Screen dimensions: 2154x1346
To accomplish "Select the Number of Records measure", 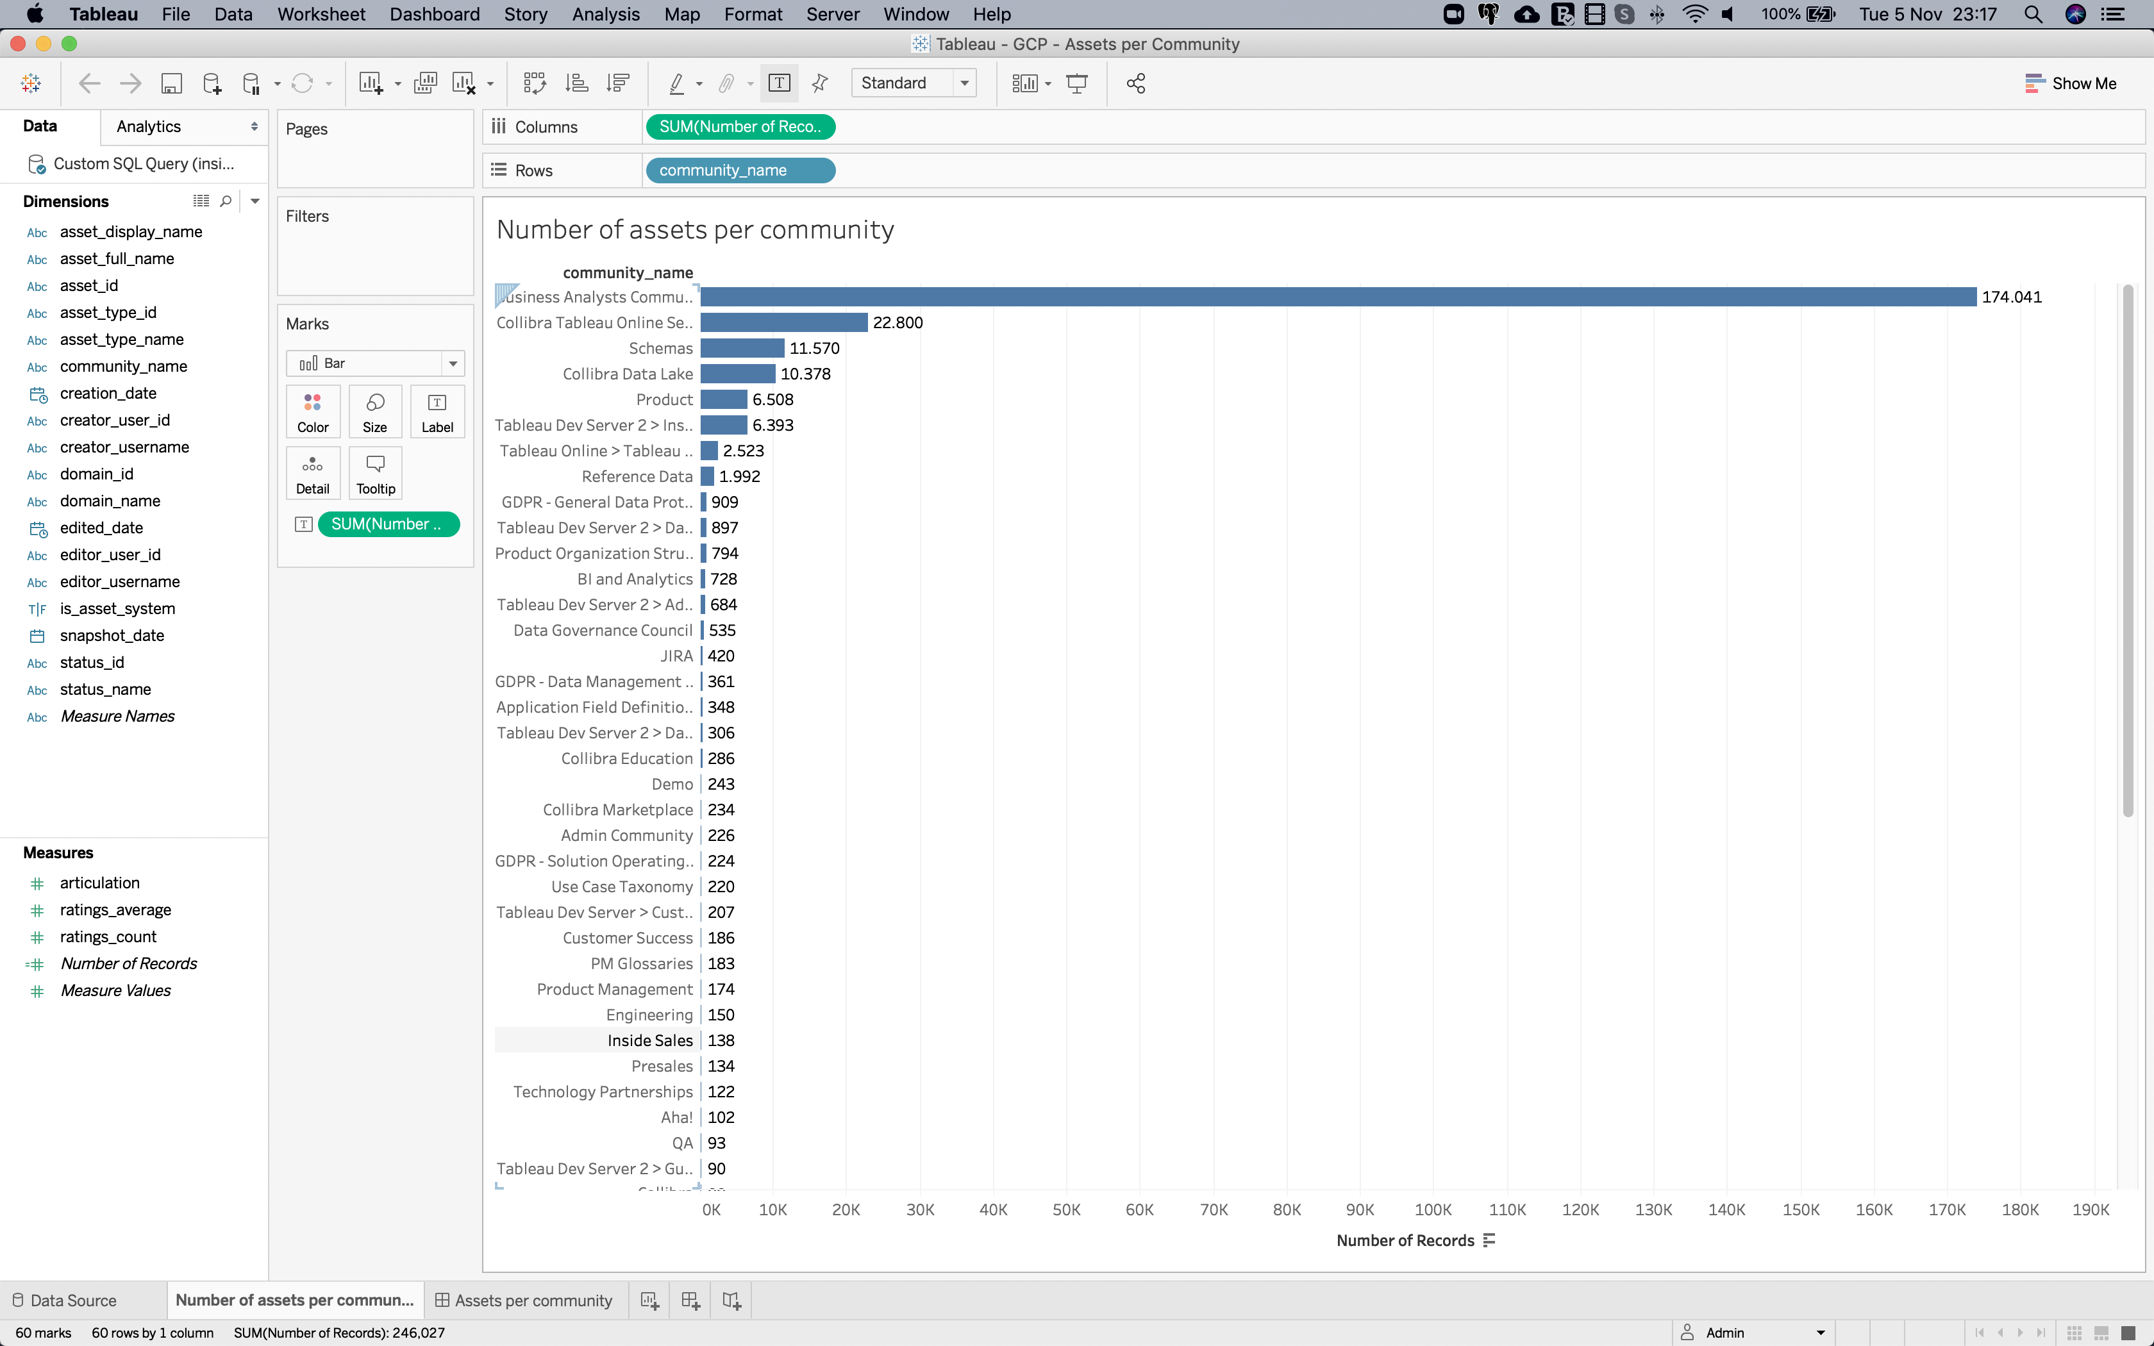I will [x=128, y=963].
